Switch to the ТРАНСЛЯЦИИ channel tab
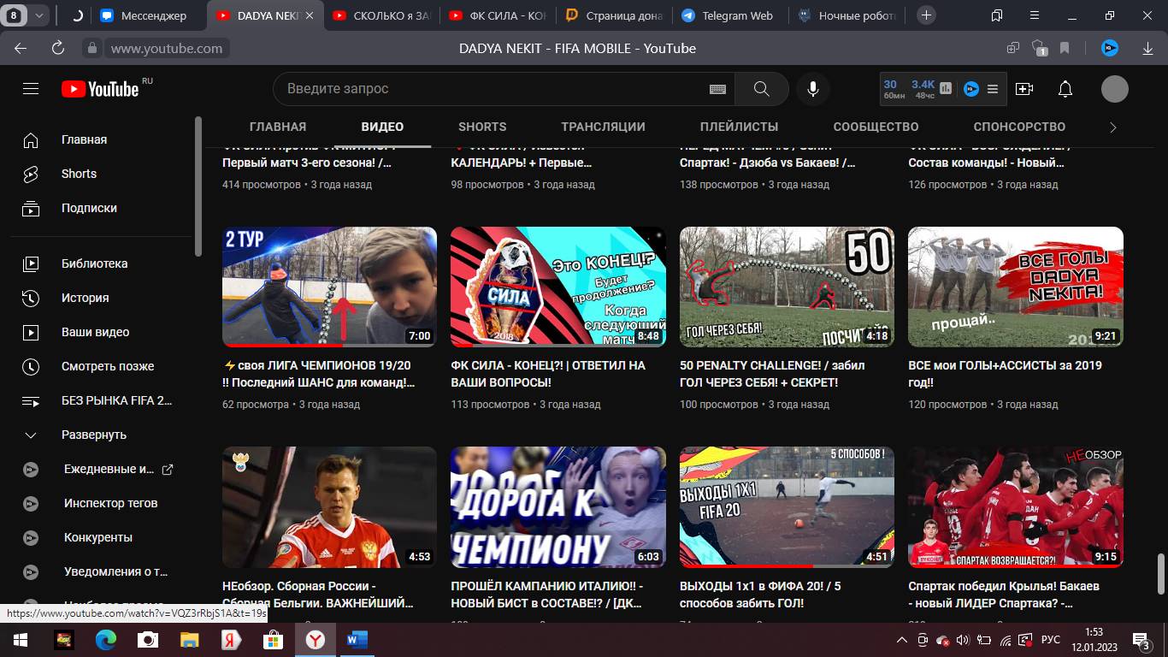The width and height of the screenshot is (1168, 657). (603, 127)
